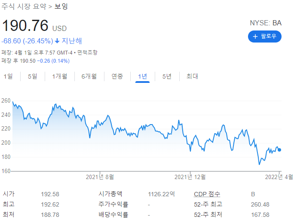Click the 2021년 12월 axis label
294x219 pixels.
pyautogui.click(x=190, y=177)
